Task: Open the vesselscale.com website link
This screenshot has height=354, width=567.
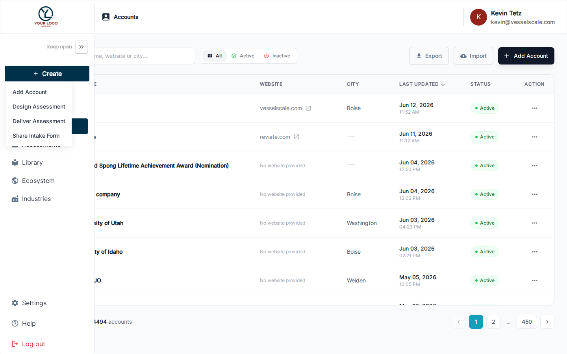Action: coord(281,108)
